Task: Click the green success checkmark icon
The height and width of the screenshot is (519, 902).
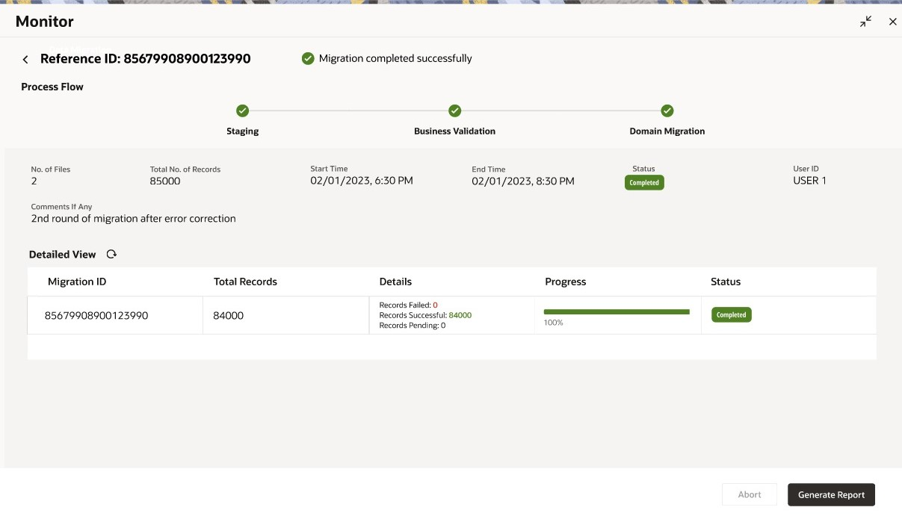Action: point(308,58)
